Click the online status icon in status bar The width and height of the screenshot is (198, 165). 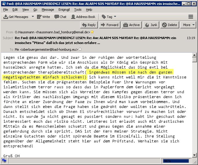[4, 161]
